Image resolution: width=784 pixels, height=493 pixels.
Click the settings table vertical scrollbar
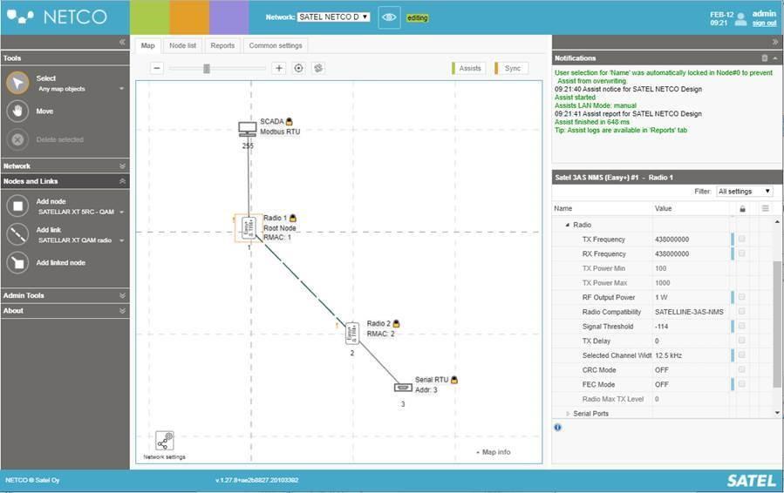(x=776, y=324)
